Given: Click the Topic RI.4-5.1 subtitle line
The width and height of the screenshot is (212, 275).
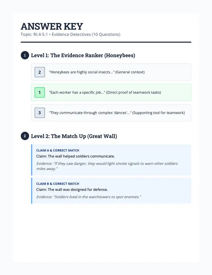Looking at the screenshot, I should (71, 34).
